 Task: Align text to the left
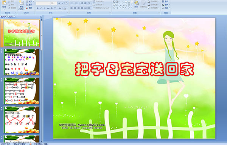(72, 8)
